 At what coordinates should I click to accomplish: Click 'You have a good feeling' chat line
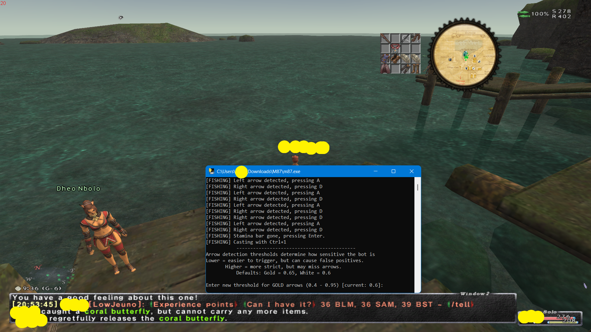point(105,298)
